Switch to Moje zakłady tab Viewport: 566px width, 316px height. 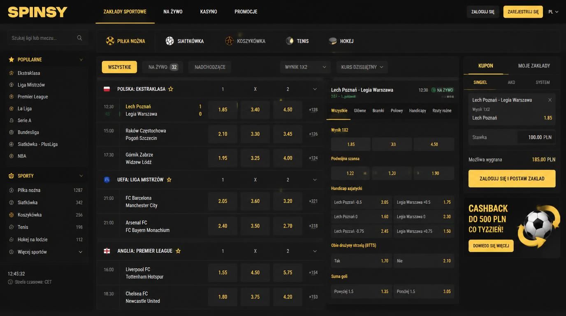(534, 66)
